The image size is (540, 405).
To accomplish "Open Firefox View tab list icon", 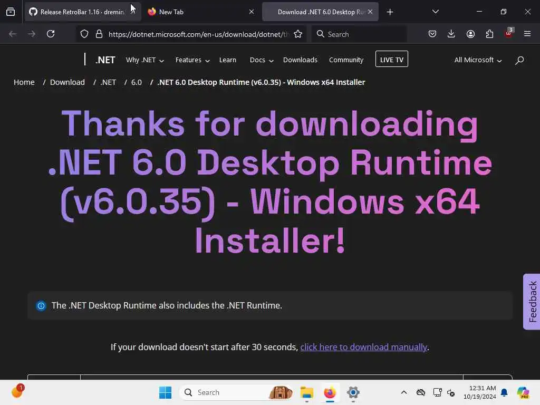I will click(11, 12).
